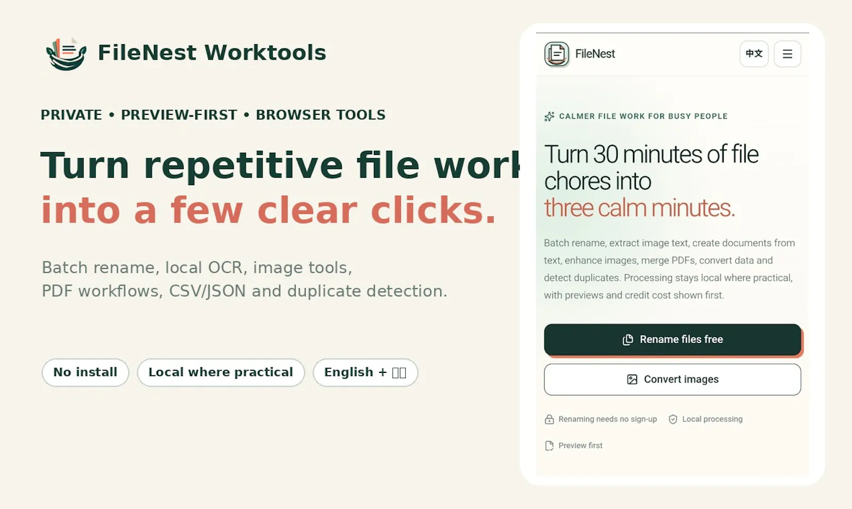The height and width of the screenshot is (509, 852).
Task: Click the 'Turn 30 minutes of file chores into' heading
Action: 651,168
